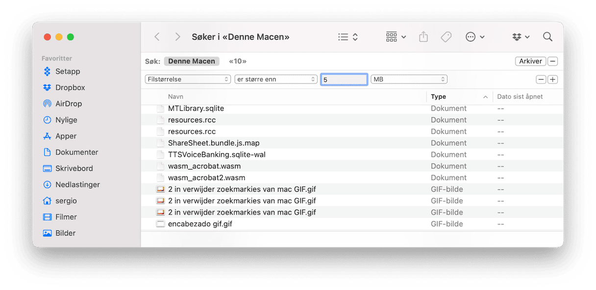The image size is (596, 290).
Task: Change view with the list view icon
Action: click(348, 37)
